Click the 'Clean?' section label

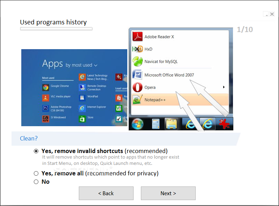[29, 138]
